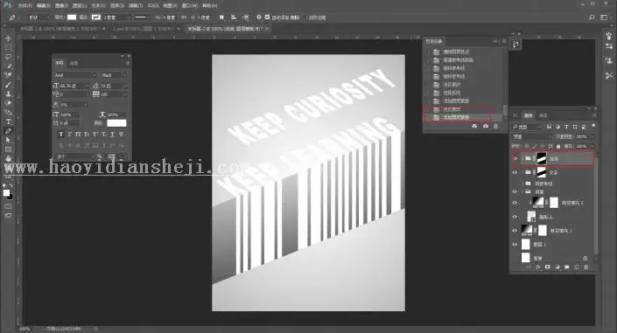Open the stroke type line dropdown

[141, 17]
